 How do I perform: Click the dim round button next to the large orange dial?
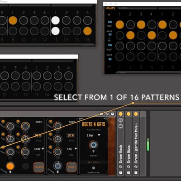point(25,166)
